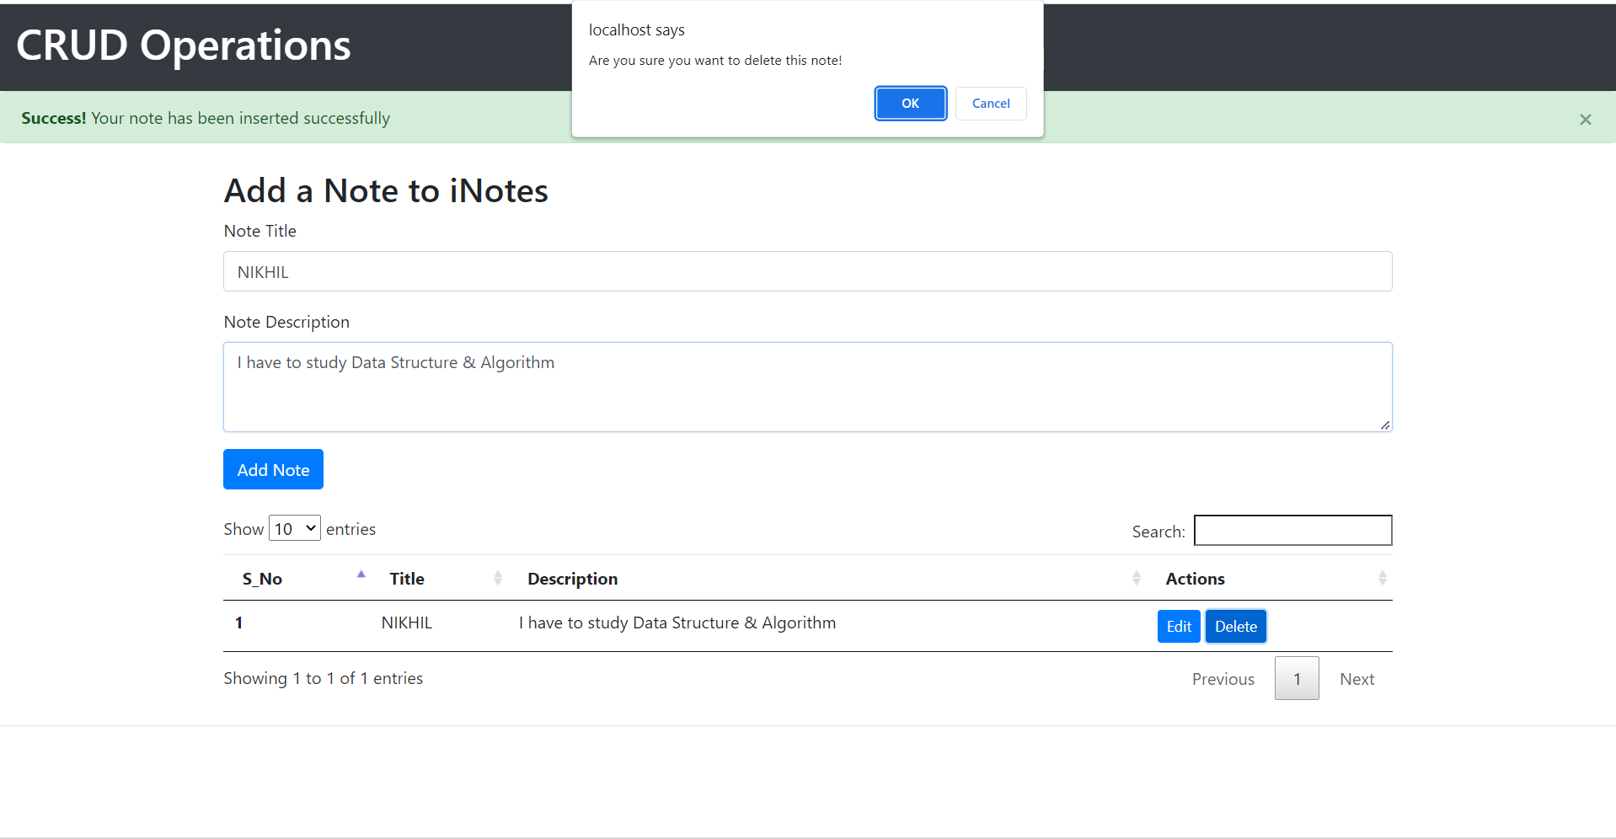Click the Note Title input field

807,271
